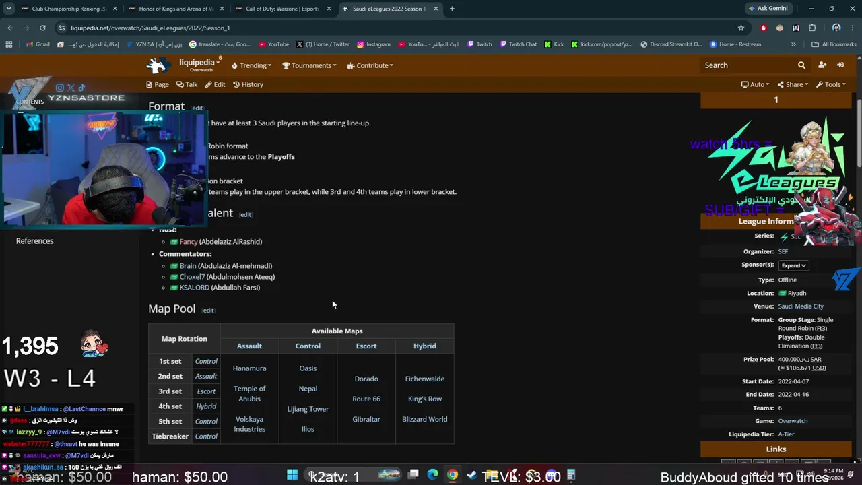
Task: Open a new browser tab
Action: pyautogui.click(x=452, y=9)
